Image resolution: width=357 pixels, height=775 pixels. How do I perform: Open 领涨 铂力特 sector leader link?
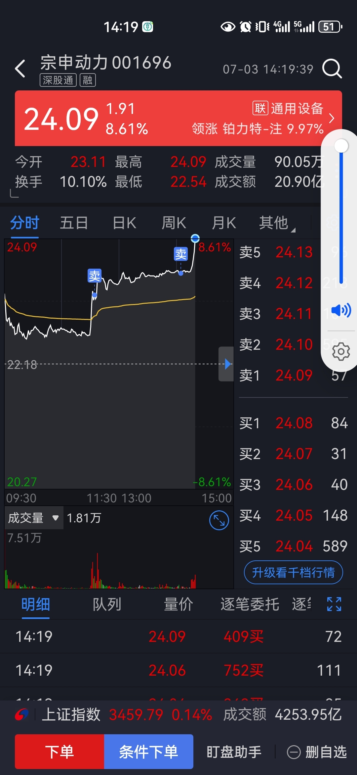tap(258, 129)
